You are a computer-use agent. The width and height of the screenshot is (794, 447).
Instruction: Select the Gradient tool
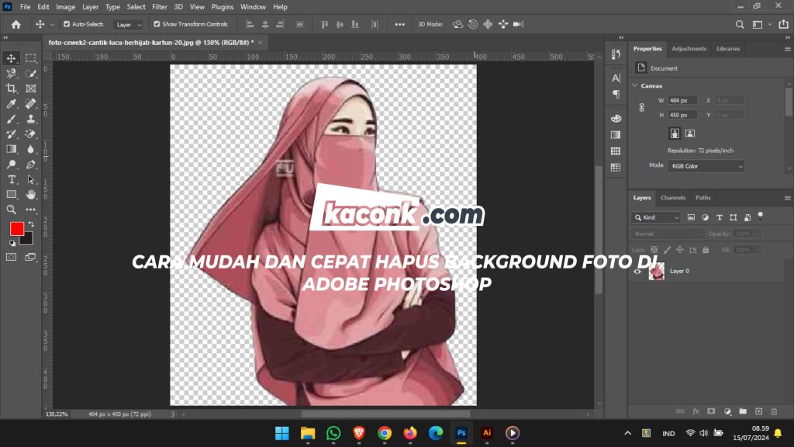11,149
